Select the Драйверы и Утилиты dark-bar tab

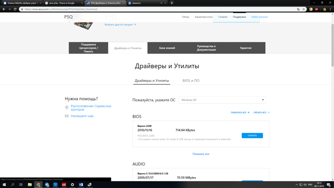(x=128, y=48)
